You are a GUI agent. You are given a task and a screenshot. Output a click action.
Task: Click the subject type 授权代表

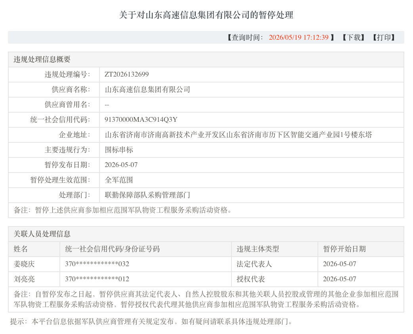tap(251, 279)
